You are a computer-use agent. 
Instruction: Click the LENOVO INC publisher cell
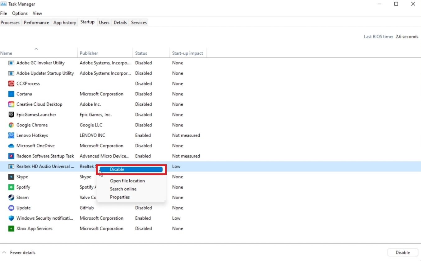pos(92,135)
